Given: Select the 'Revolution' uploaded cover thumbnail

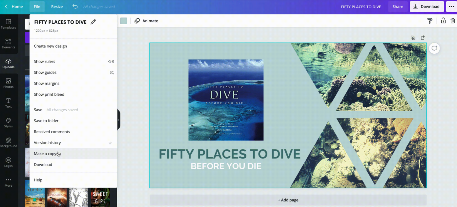Looking at the screenshot, I should 57,197.
